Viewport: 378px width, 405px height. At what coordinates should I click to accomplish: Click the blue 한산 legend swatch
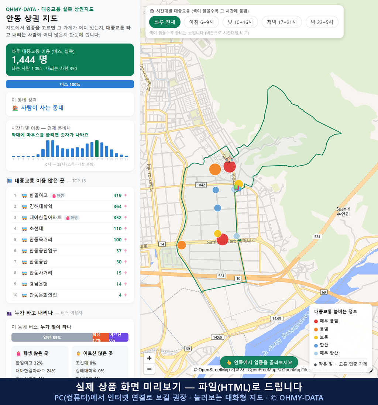click(x=316, y=345)
